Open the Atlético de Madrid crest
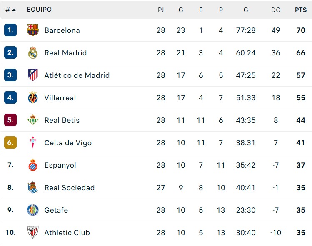The height and width of the screenshot is (246, 312). pyautogui.click(x=32, y=75)
